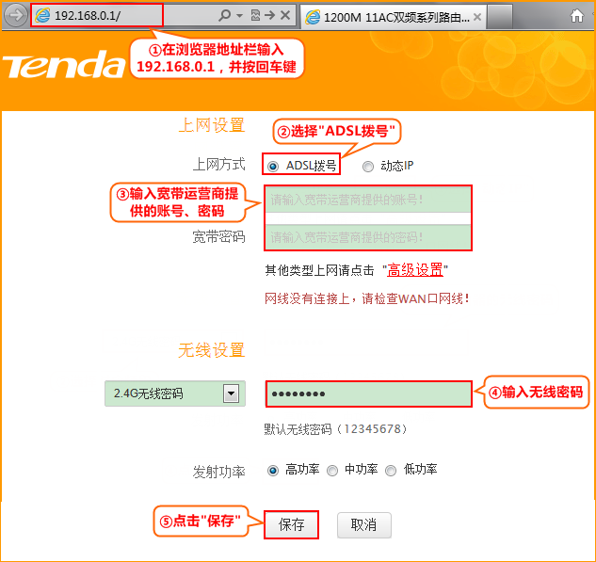Click the broadband account input field

click(368, 200)
